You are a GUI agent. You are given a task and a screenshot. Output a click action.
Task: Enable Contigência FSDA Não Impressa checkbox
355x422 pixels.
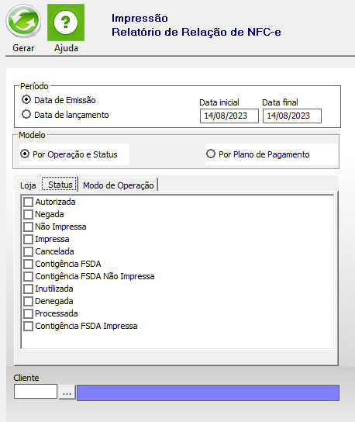click(x=28, y=276)
